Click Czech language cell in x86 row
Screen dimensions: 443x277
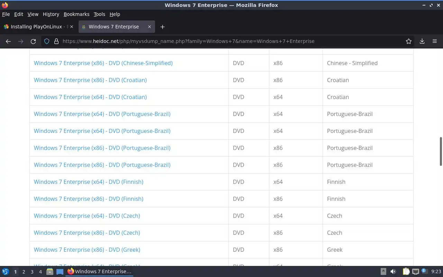point(368,233)
